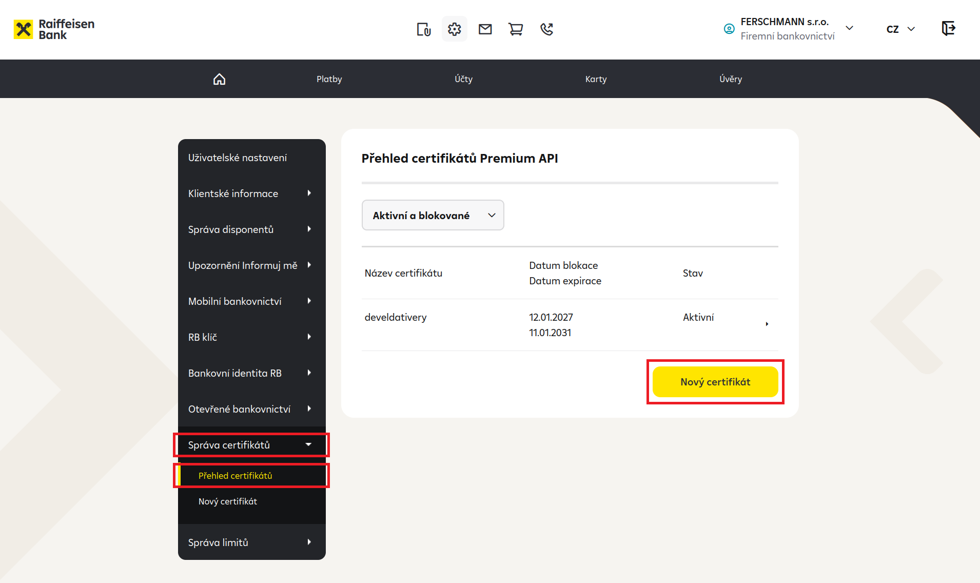Screen dimensions: 980x583
Task: Open the shopping cart icon
Action: tap(516, 29)
